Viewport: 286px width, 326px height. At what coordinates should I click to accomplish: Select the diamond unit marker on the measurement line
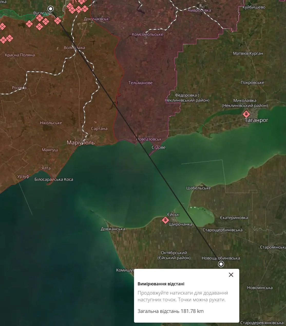coord(58,21)
